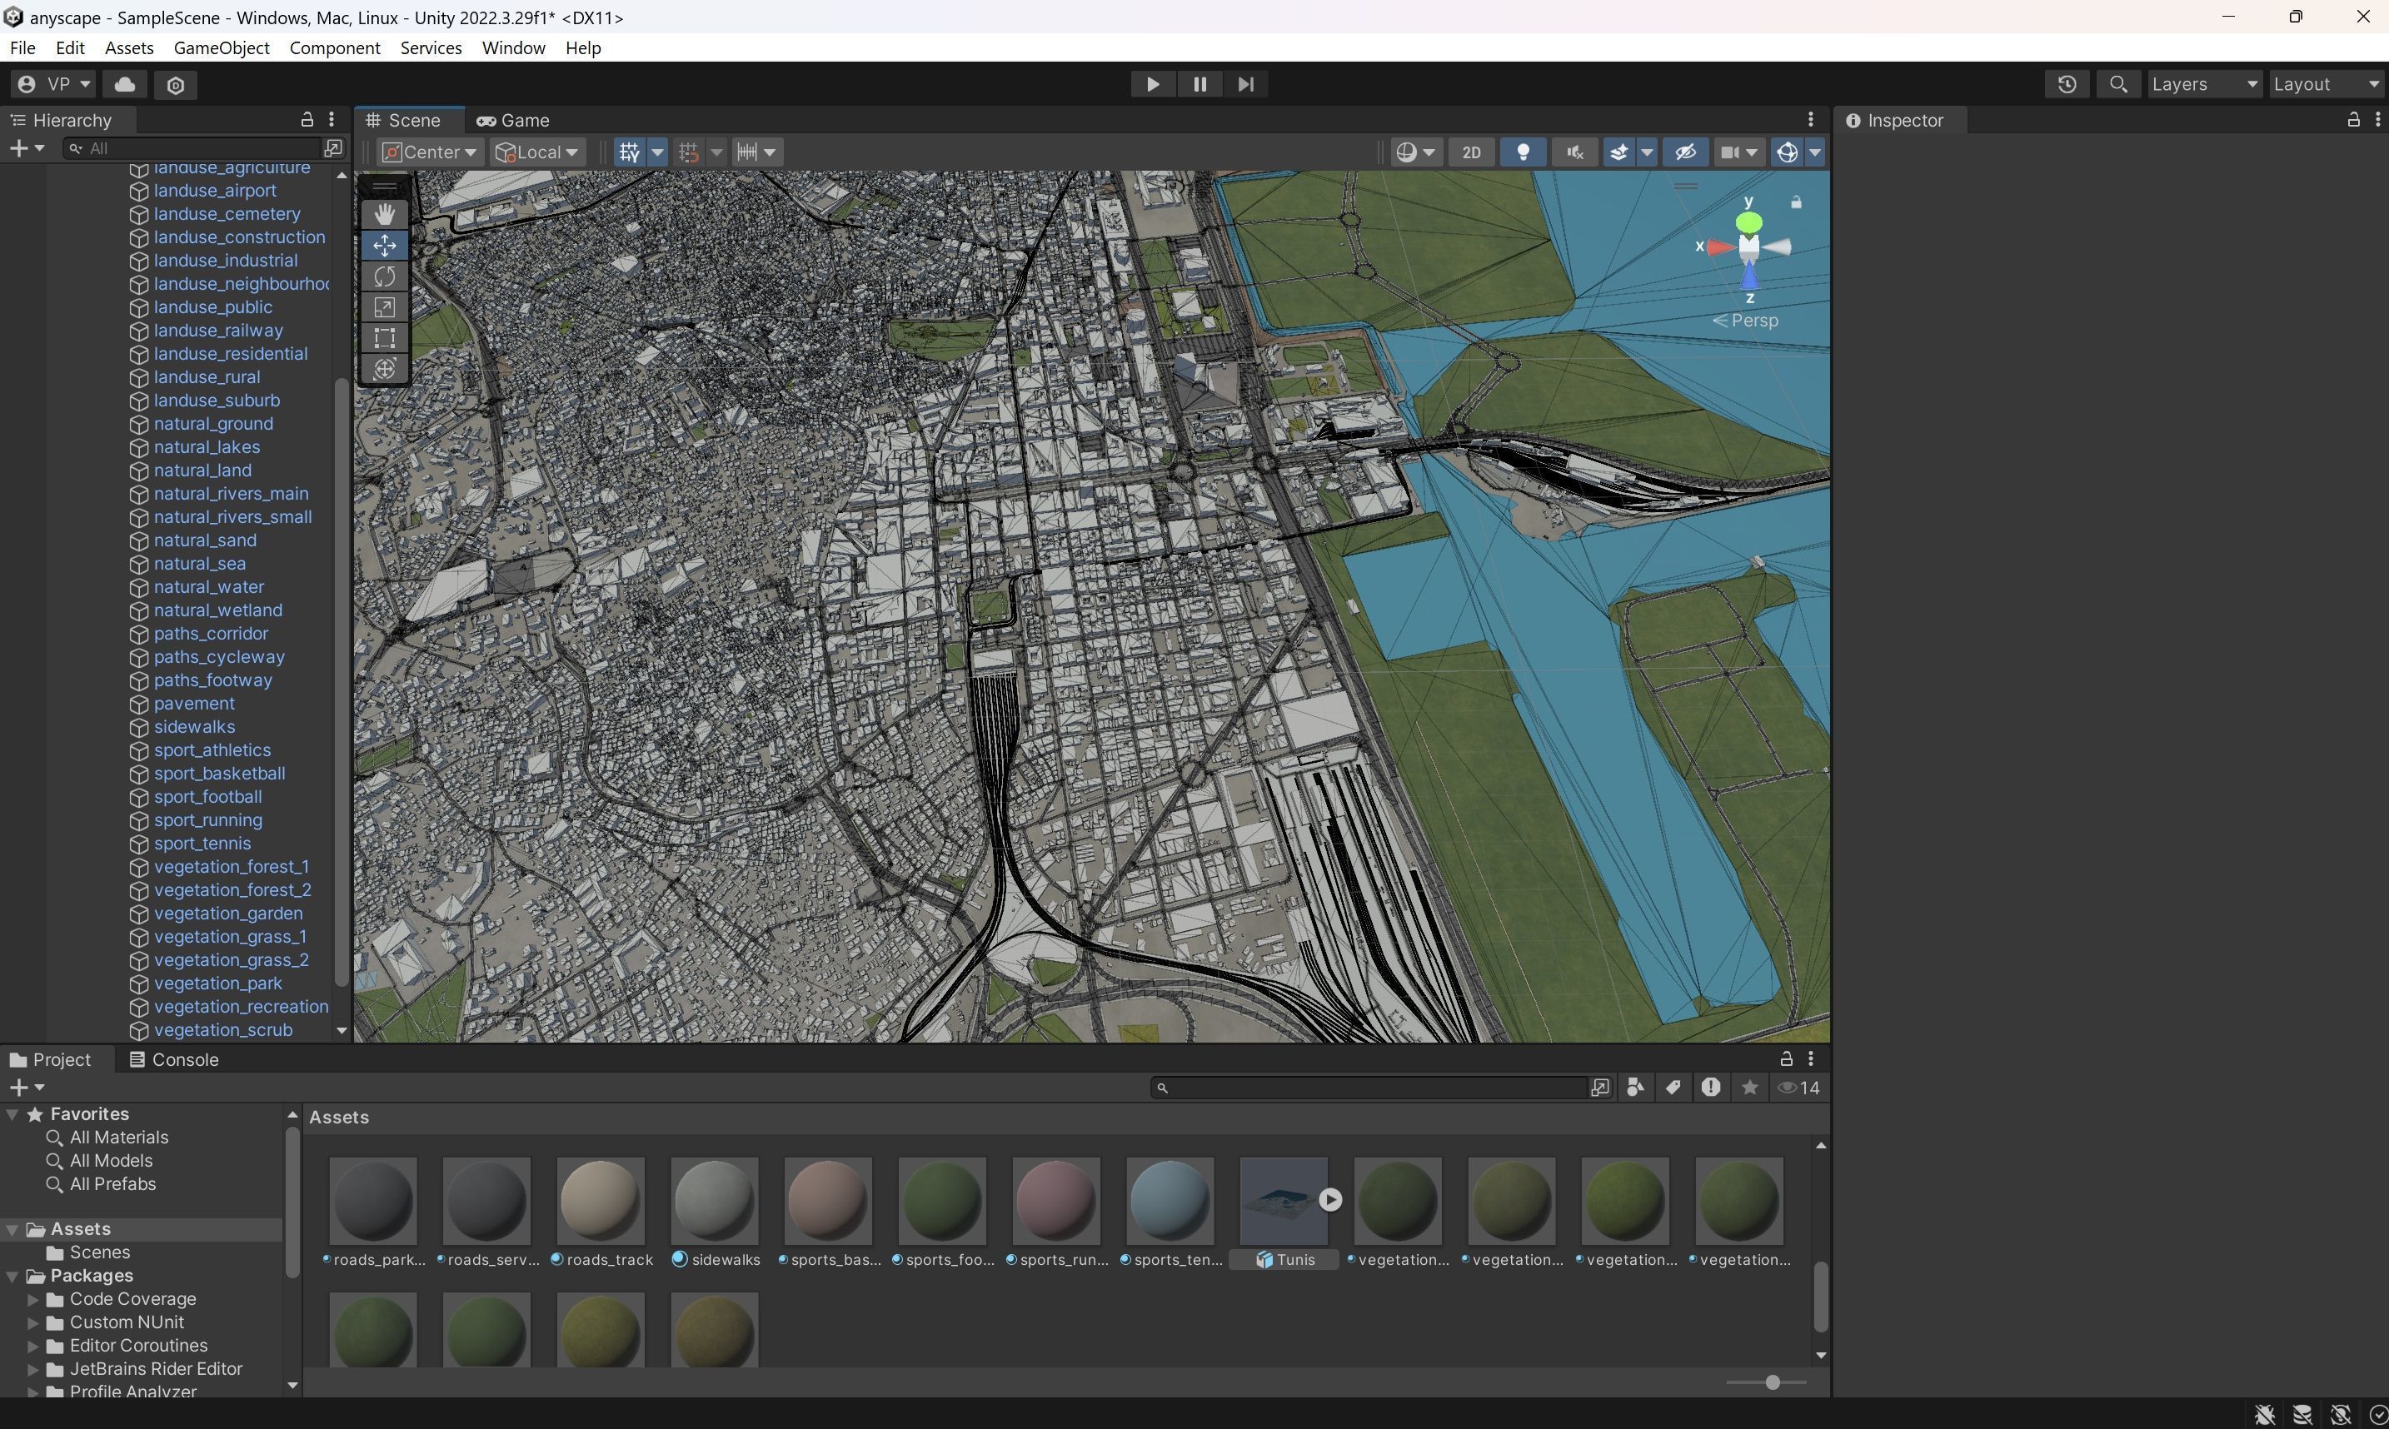This screenshot has height=1429, width=2389.
Task: Open the global search magnifier
Action: pos(2117,85)
